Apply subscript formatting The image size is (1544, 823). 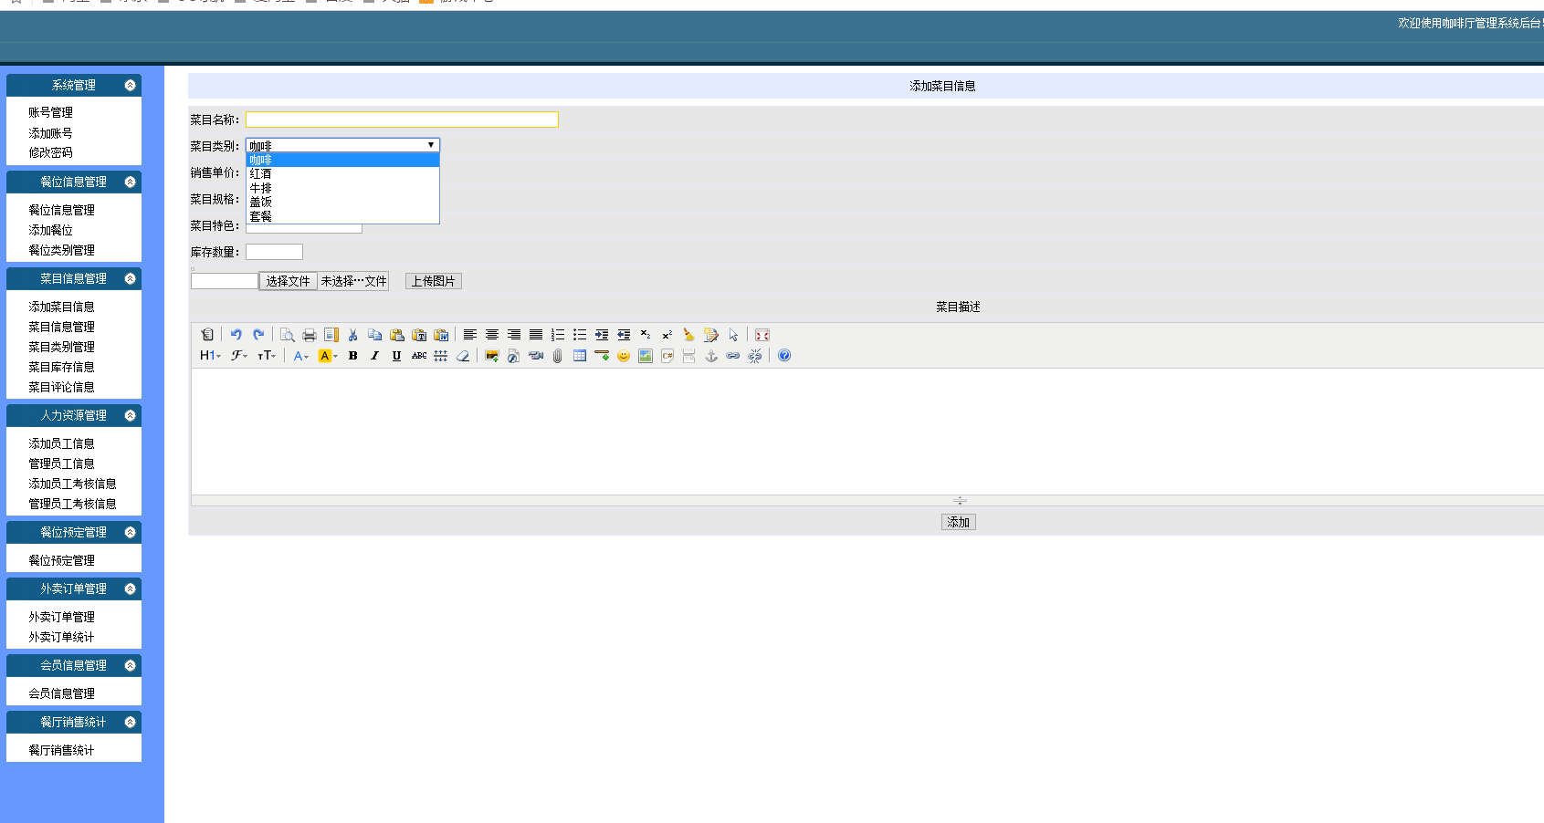tap(646, 335)
